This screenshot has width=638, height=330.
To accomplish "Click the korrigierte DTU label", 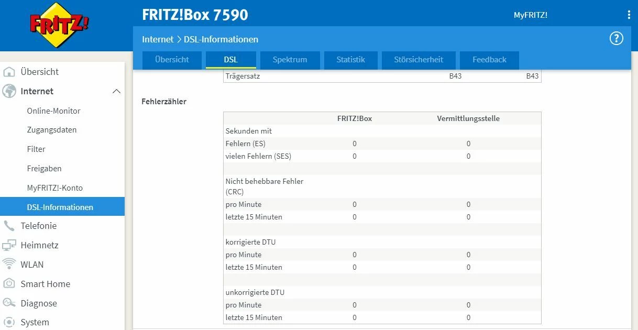I will pos(250,242).
